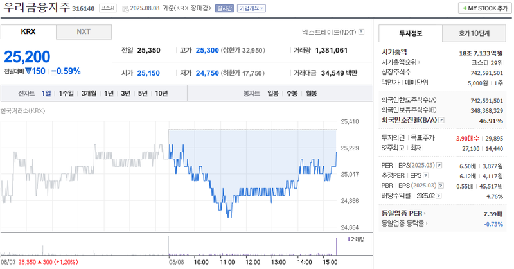Click the 거래량 value 1,381,061
514x269 pixels.
331,51
